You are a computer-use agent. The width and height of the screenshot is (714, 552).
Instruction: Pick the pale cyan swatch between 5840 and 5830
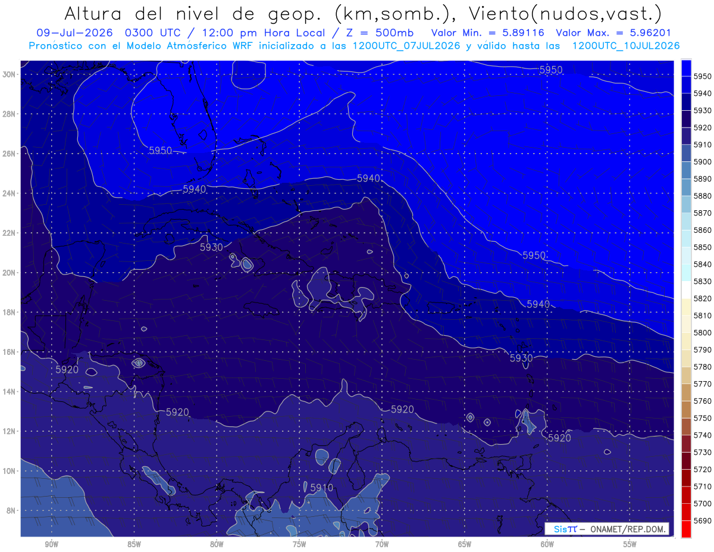pyautogui.click(x=686, y=272)
